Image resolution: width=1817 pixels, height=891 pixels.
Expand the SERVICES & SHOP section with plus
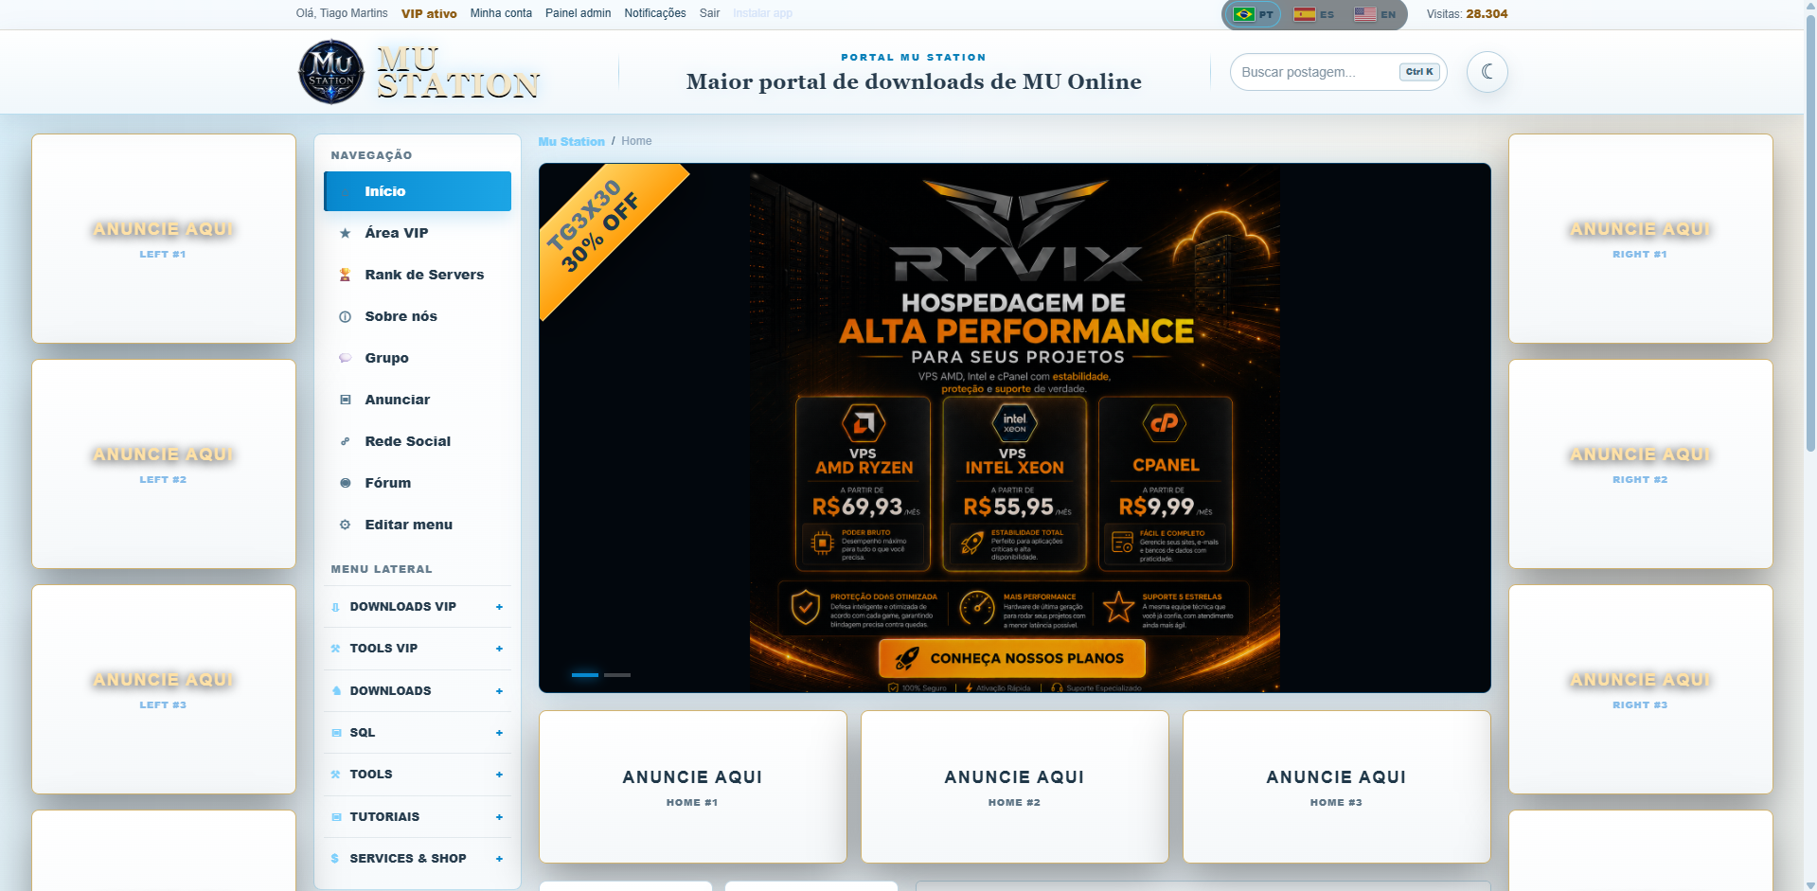point(499,859)
